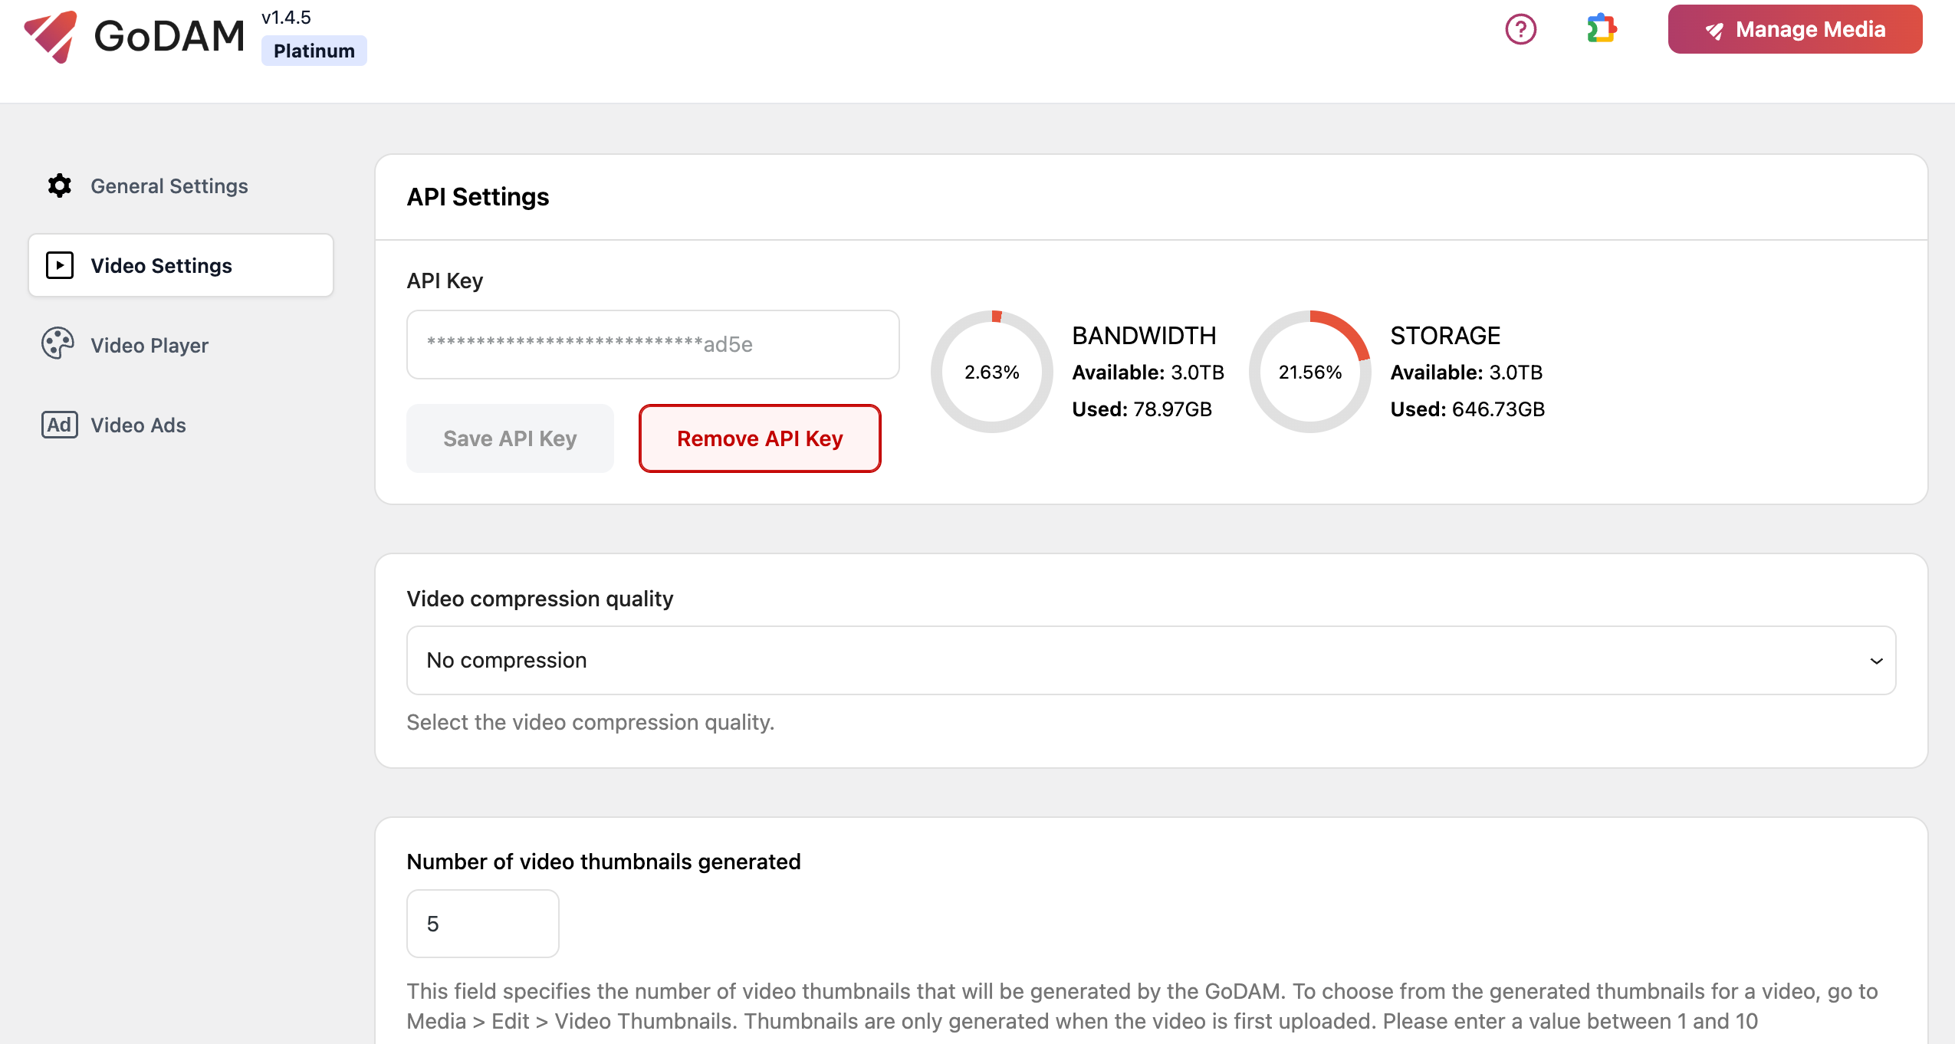This screenshot has width=1955, height=1044.
Task: Click the General Settings gear icon
Action: [x=59, y=185]
